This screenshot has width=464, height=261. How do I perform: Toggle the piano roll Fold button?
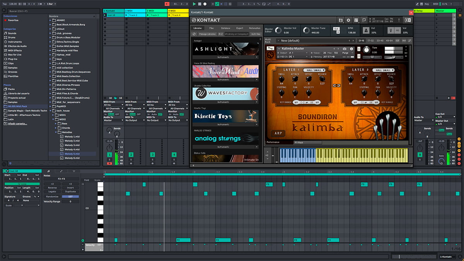(x=87, y=180)
